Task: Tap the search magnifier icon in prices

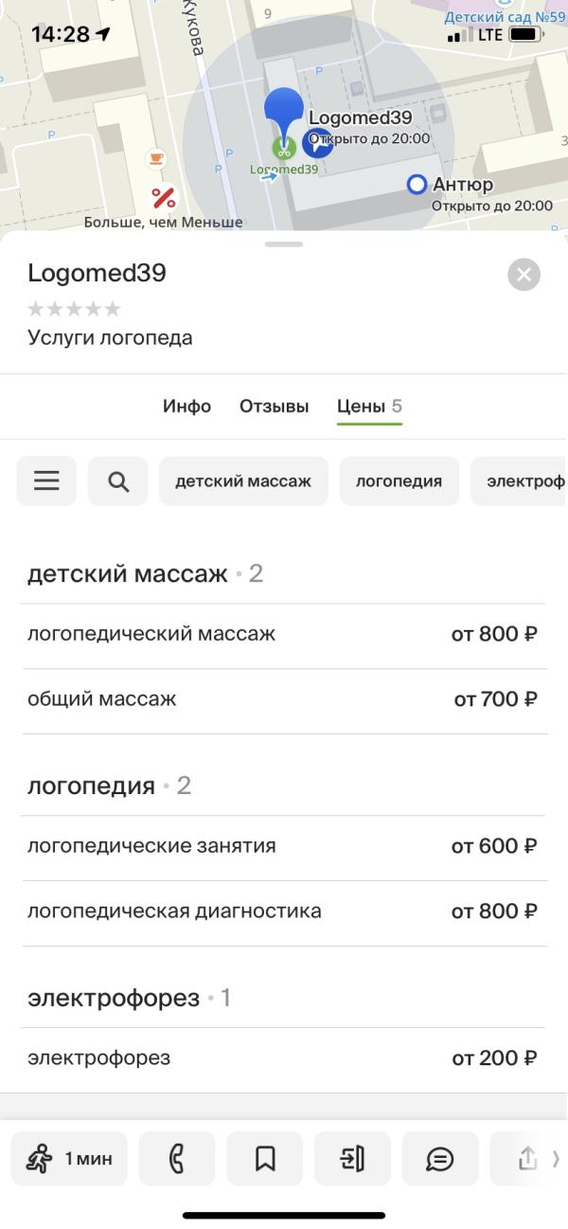Action: point(118,481)
